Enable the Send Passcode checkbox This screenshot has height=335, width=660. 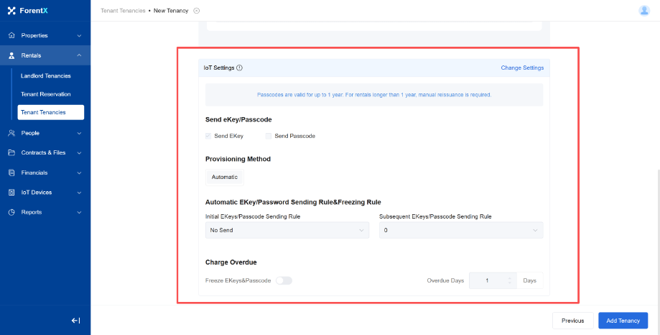pyautogui.click(x=269, y=136)
